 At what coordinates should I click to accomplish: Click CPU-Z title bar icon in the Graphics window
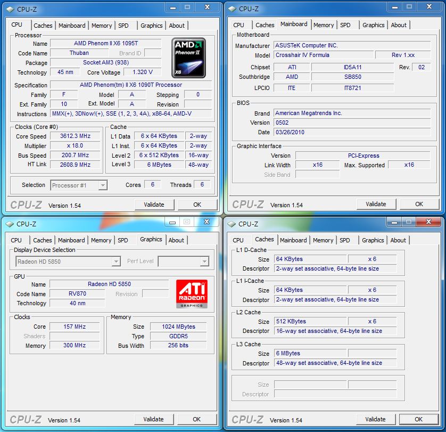coord(10,224)
